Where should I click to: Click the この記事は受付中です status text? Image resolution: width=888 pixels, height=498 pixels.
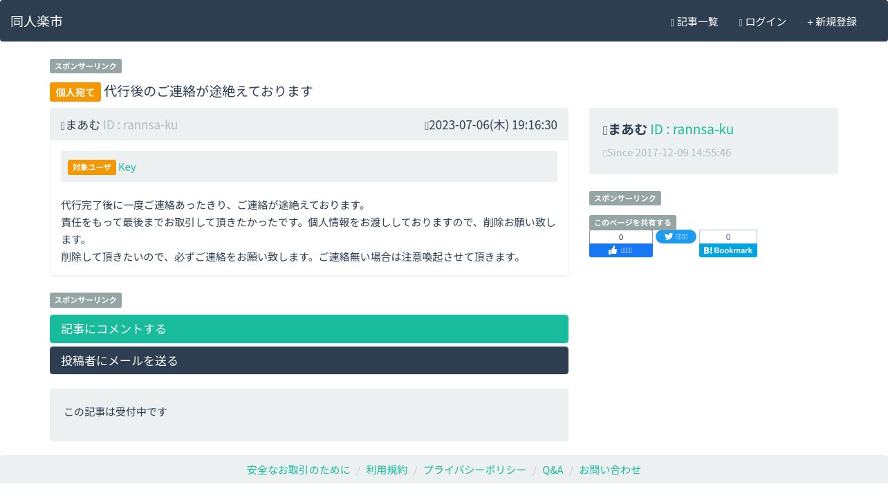(x=115, y=412)
